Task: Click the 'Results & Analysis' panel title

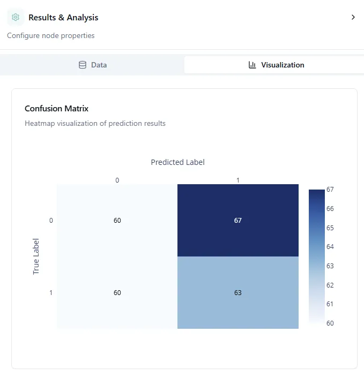Action: click(x=63, y=18)
